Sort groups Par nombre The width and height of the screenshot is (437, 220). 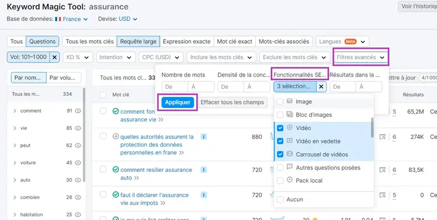(29, 78)
